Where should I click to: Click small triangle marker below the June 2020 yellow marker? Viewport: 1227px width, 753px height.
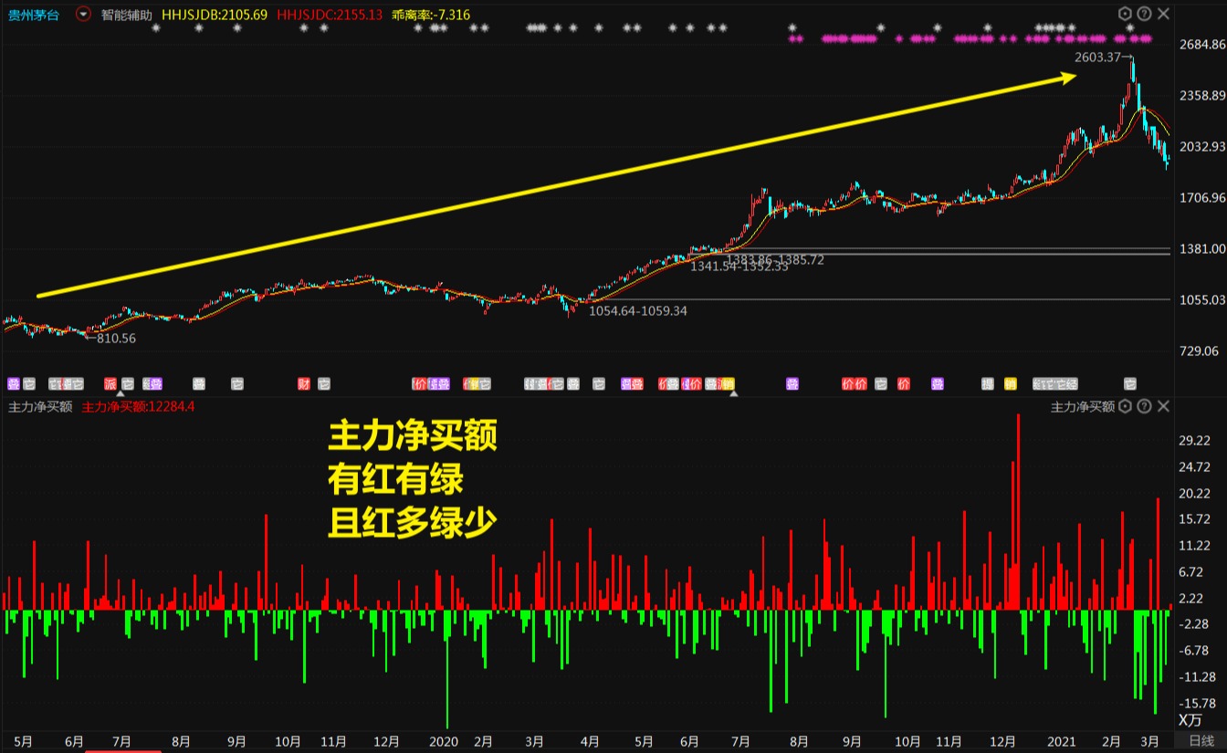[x=734, y=394]
